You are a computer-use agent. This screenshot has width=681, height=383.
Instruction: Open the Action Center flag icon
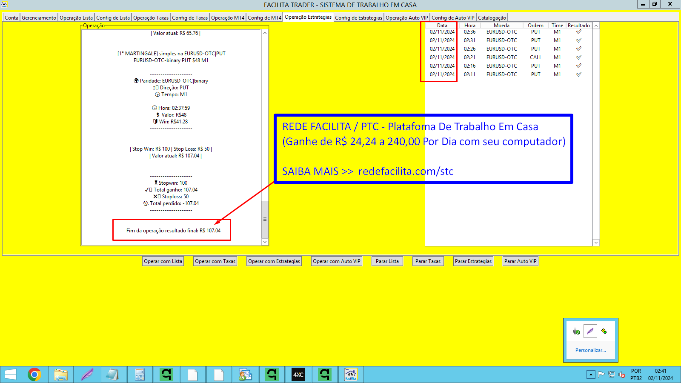click(x=601, y=374)
